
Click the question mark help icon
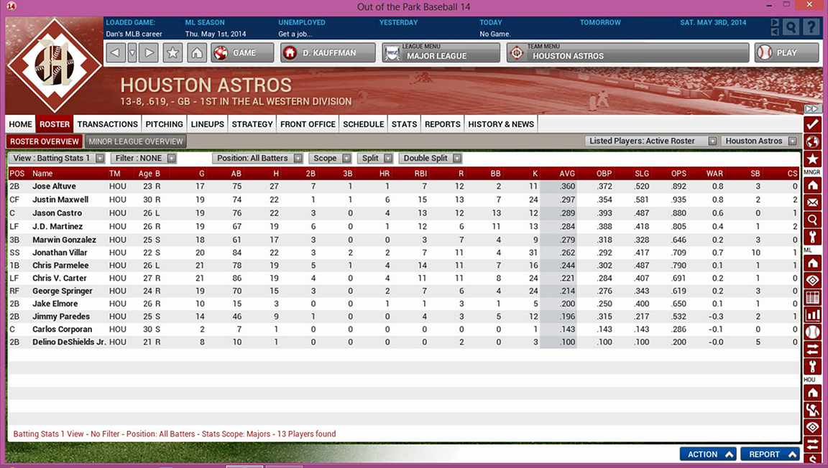click(811, 28)
